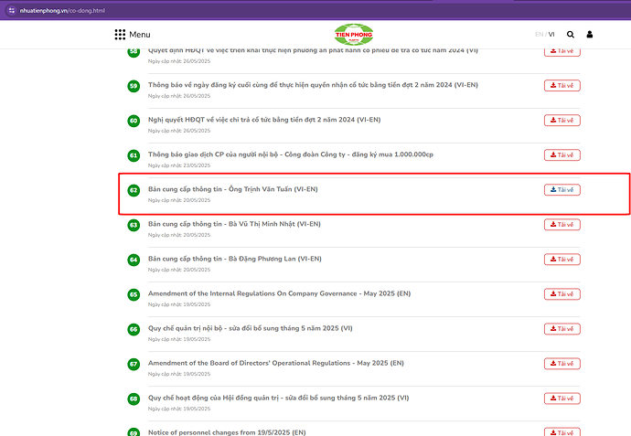Image resolution: width=631 pixels, height=436 pixels.
Task: Click update date under Trịnh Văn Tuấn item
Action: pos(179,200)
